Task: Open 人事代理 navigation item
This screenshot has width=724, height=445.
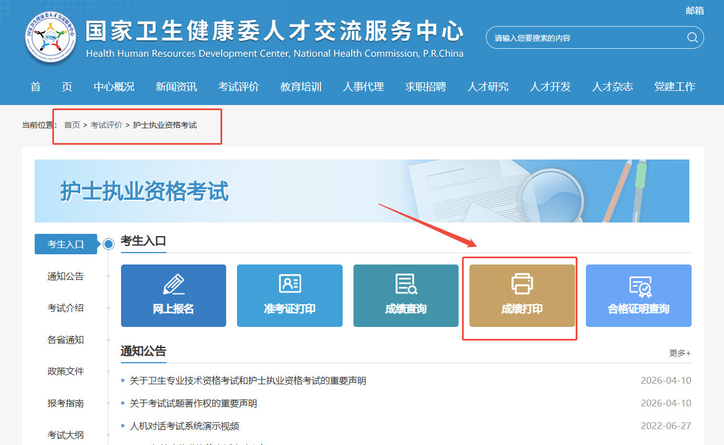Action: (x=363, y=87)
